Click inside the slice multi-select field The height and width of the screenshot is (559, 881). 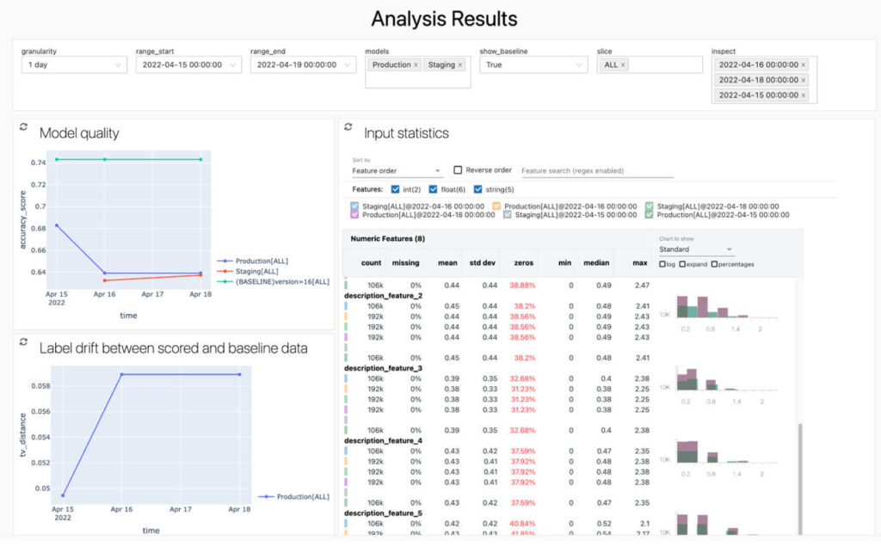coord(650,64)
